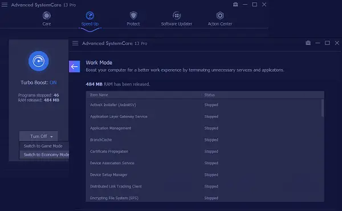Open hamburger menu in back window

tap(5, 5)
